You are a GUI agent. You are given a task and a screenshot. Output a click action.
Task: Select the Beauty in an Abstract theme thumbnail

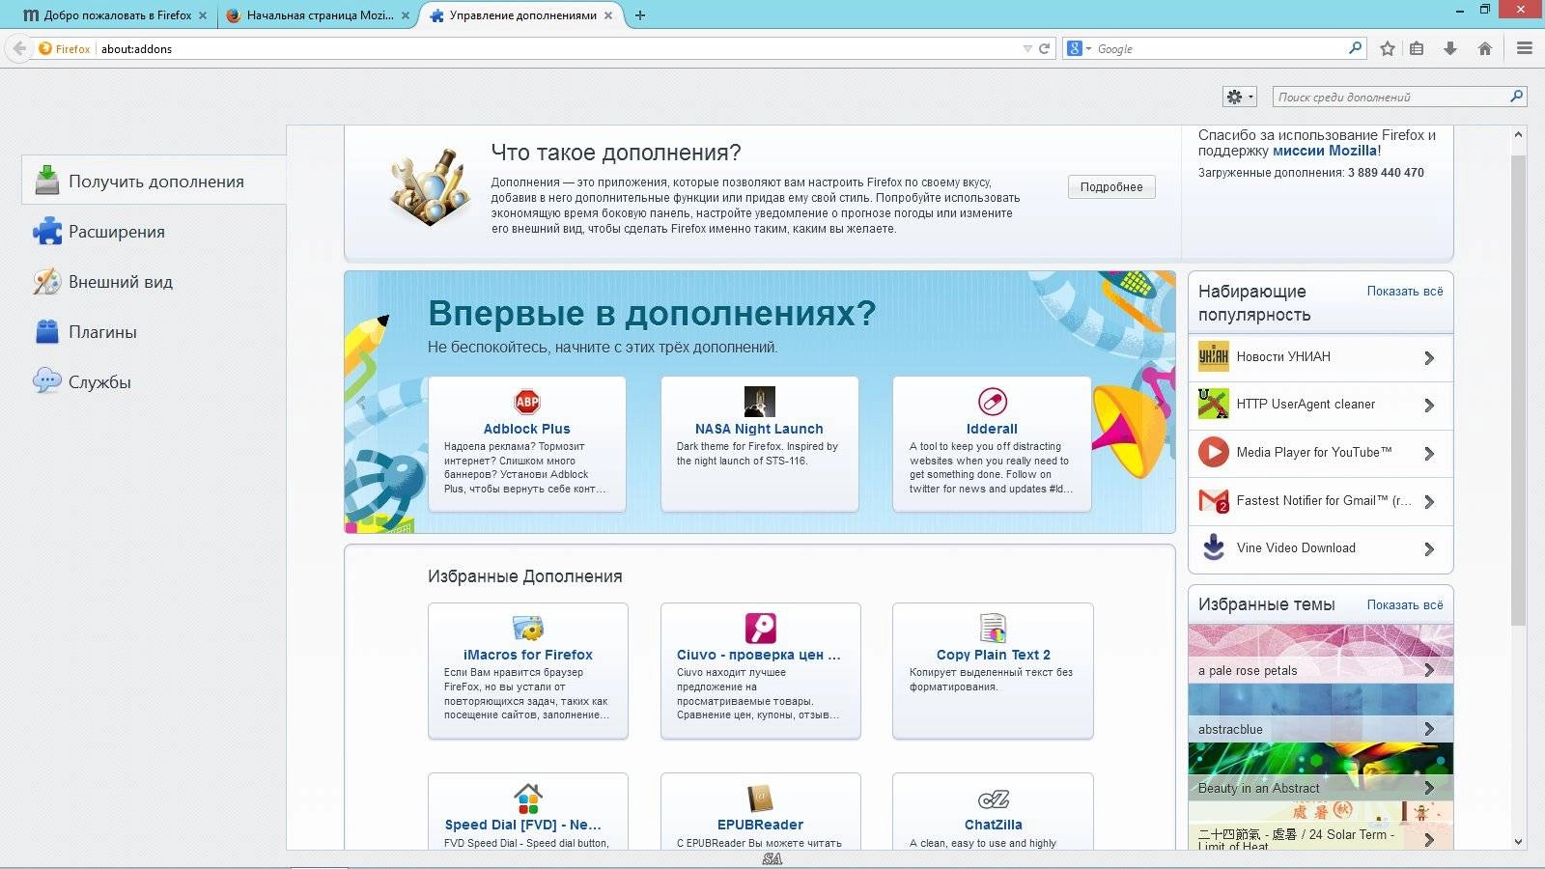pyautogui.click(x=1320, y=771)
